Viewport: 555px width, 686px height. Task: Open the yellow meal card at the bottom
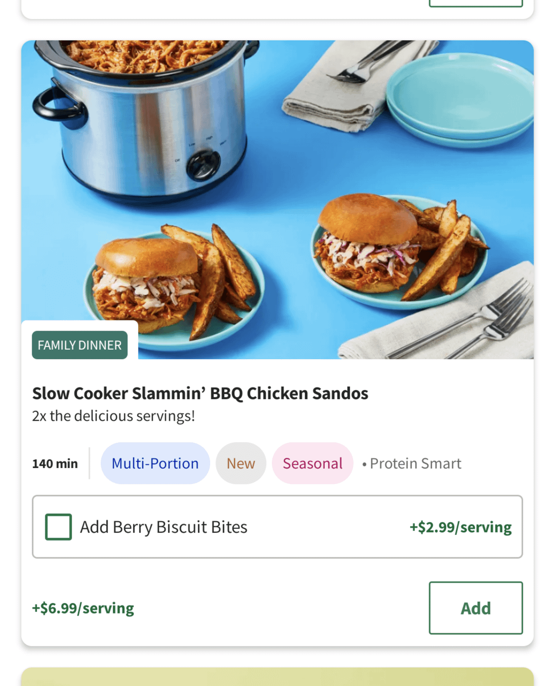(x=277, y=676)
